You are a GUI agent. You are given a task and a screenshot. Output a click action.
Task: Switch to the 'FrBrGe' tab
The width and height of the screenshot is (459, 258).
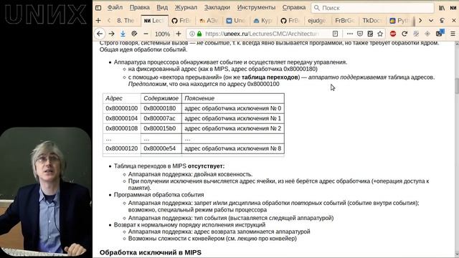tap(344, 21)
